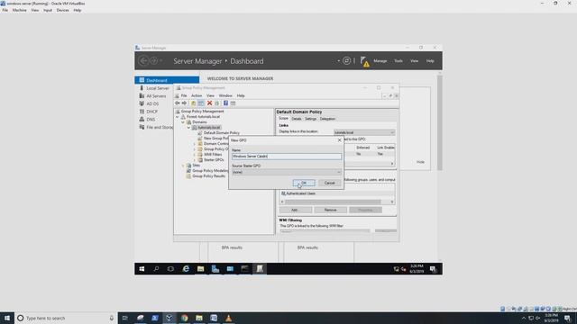Open File Explorer on guest taskbar
Image resolution: width=577 pixels, height=324 pixels.
200,269
